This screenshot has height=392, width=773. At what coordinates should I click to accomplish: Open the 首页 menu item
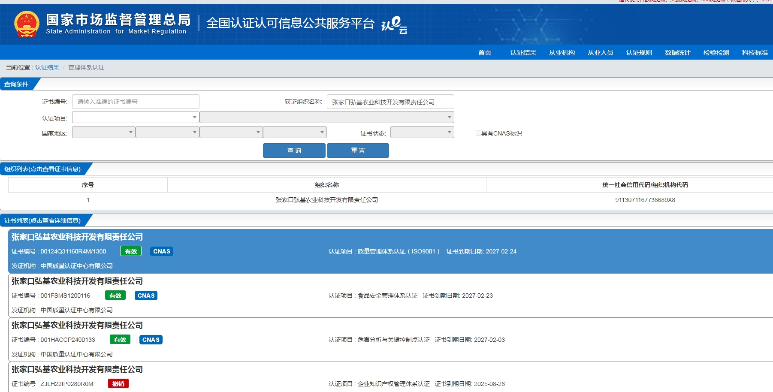[x=485, y=52]
